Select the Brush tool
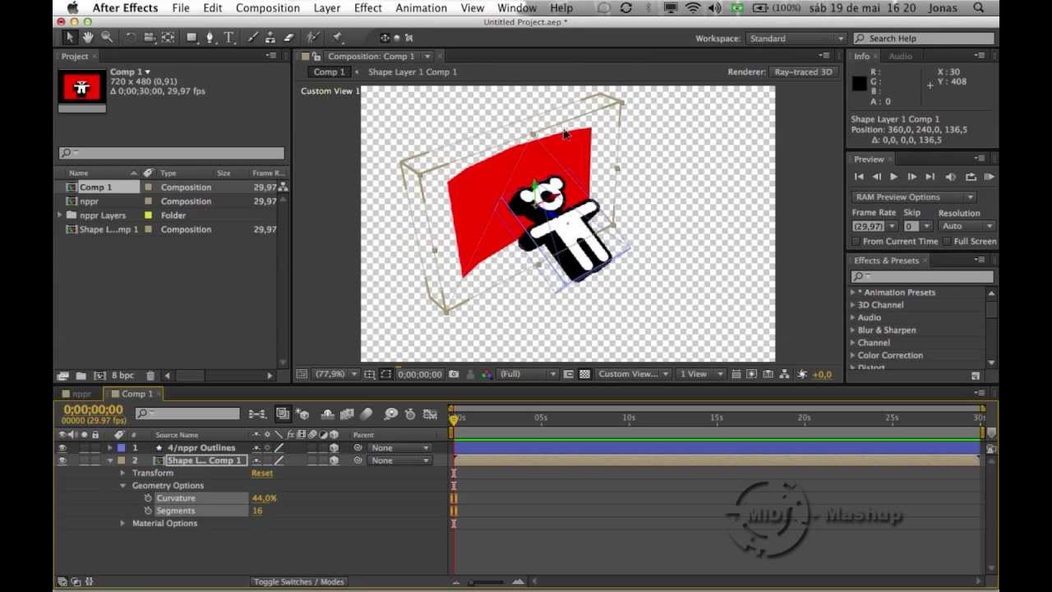The width and height of the screenshot is (1052, 592). [253, 38]
